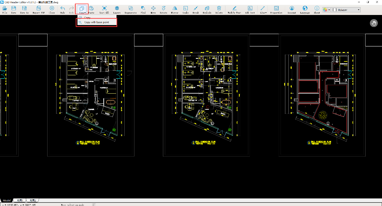
Task: Choose 'Copy with base point' menu entry
Action: pyautogui.click(x=97, y=22)
